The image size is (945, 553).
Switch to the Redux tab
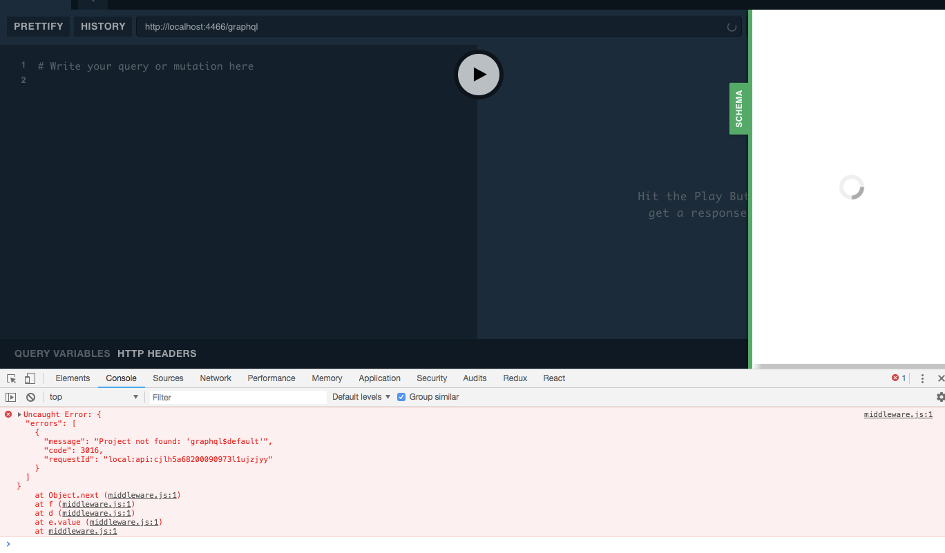515,378
